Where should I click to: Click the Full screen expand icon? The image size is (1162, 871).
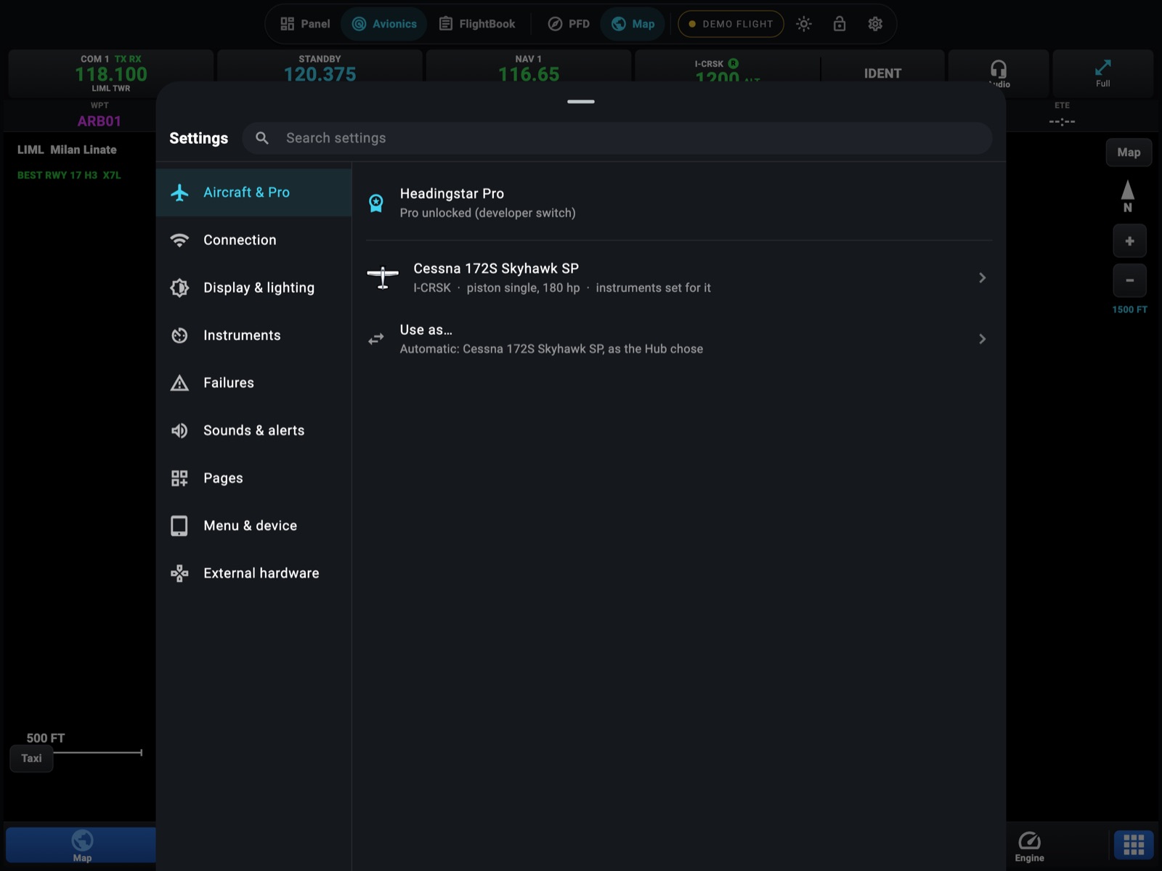click(x=1102, y=73)
